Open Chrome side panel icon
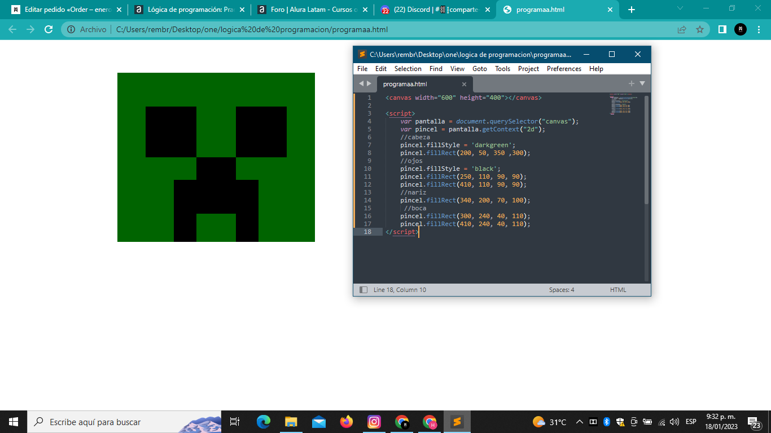This screenshot has height=433, width=771. point(722,29)
